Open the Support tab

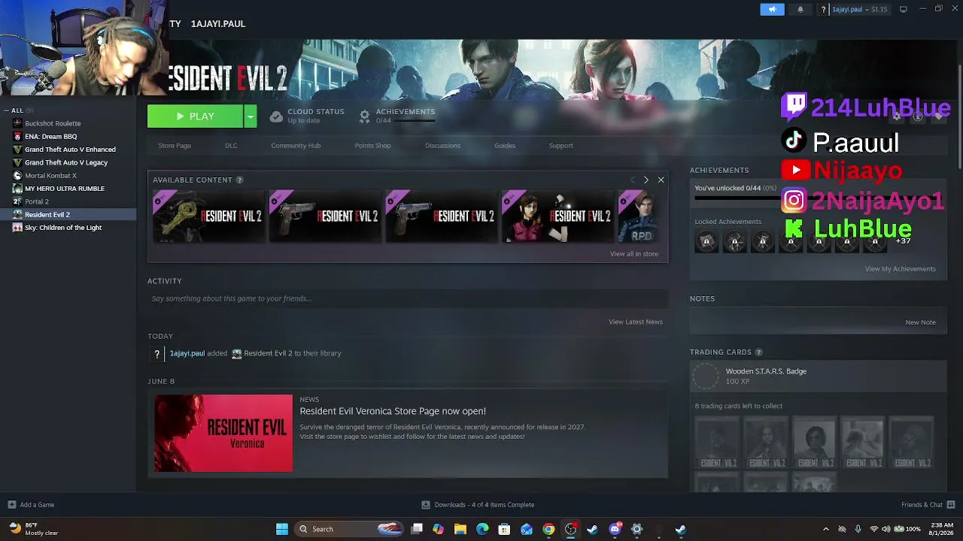tap(560, 146)
